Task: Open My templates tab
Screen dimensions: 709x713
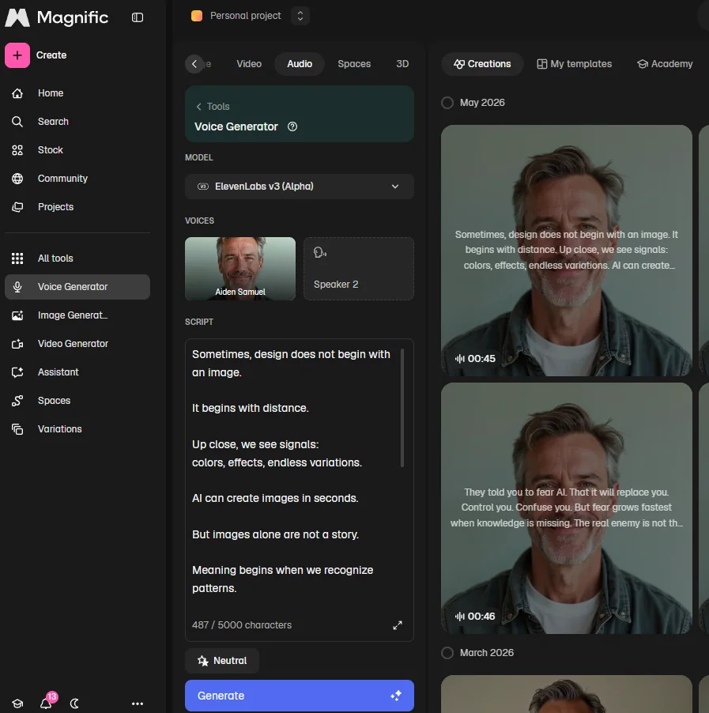Action: tap(575, 64)
